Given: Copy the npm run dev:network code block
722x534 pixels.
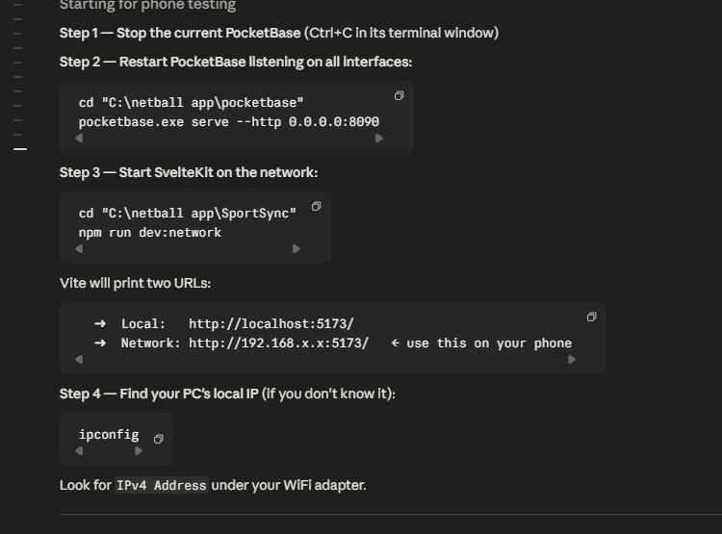Looking at the screenshot, I should pyautogui.click(x=317, y=206).
